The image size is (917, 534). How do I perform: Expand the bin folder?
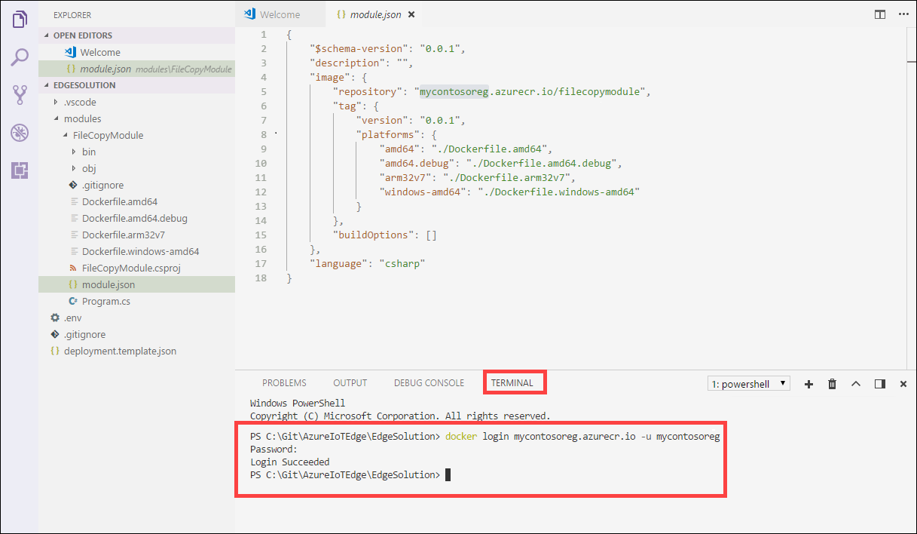89,151
